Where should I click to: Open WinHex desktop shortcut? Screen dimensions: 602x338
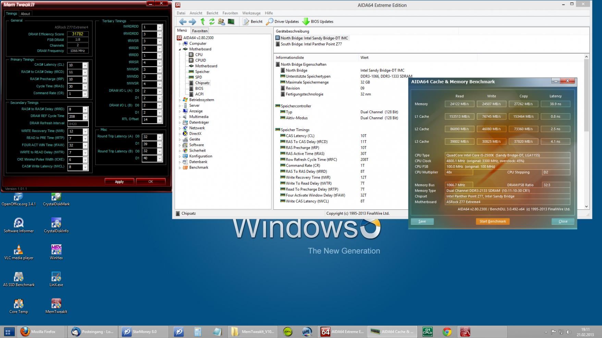click(x=56, y=252)
